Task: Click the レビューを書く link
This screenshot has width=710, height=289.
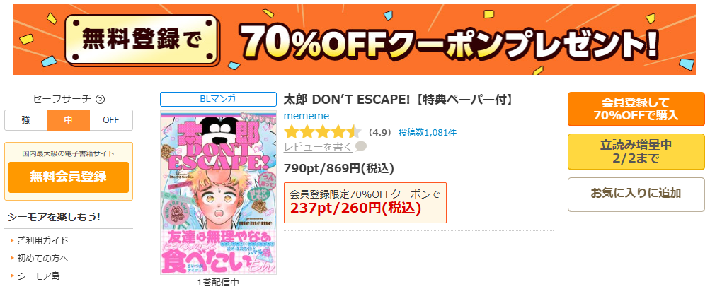Action: [x=318, y=146]
